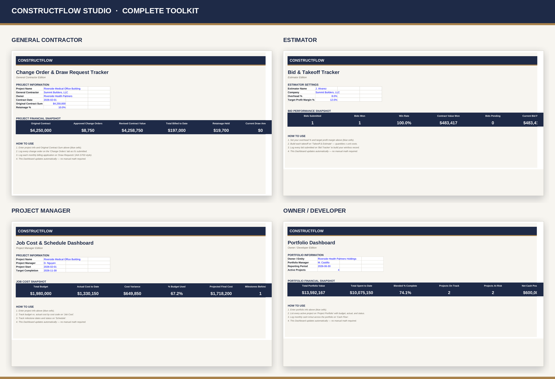The height and width of the screenshot is (379, 555).
Task: Click Project Manager cell 'D. Nguyen'
Action: click(55, 263)
